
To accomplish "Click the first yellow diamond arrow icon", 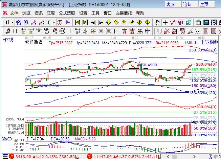I will click(109, 23).
